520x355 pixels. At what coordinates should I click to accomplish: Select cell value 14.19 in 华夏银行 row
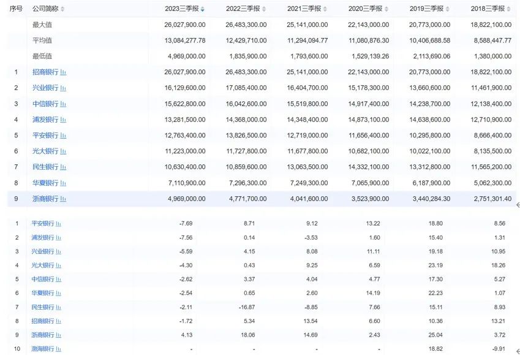click(373, 293)
